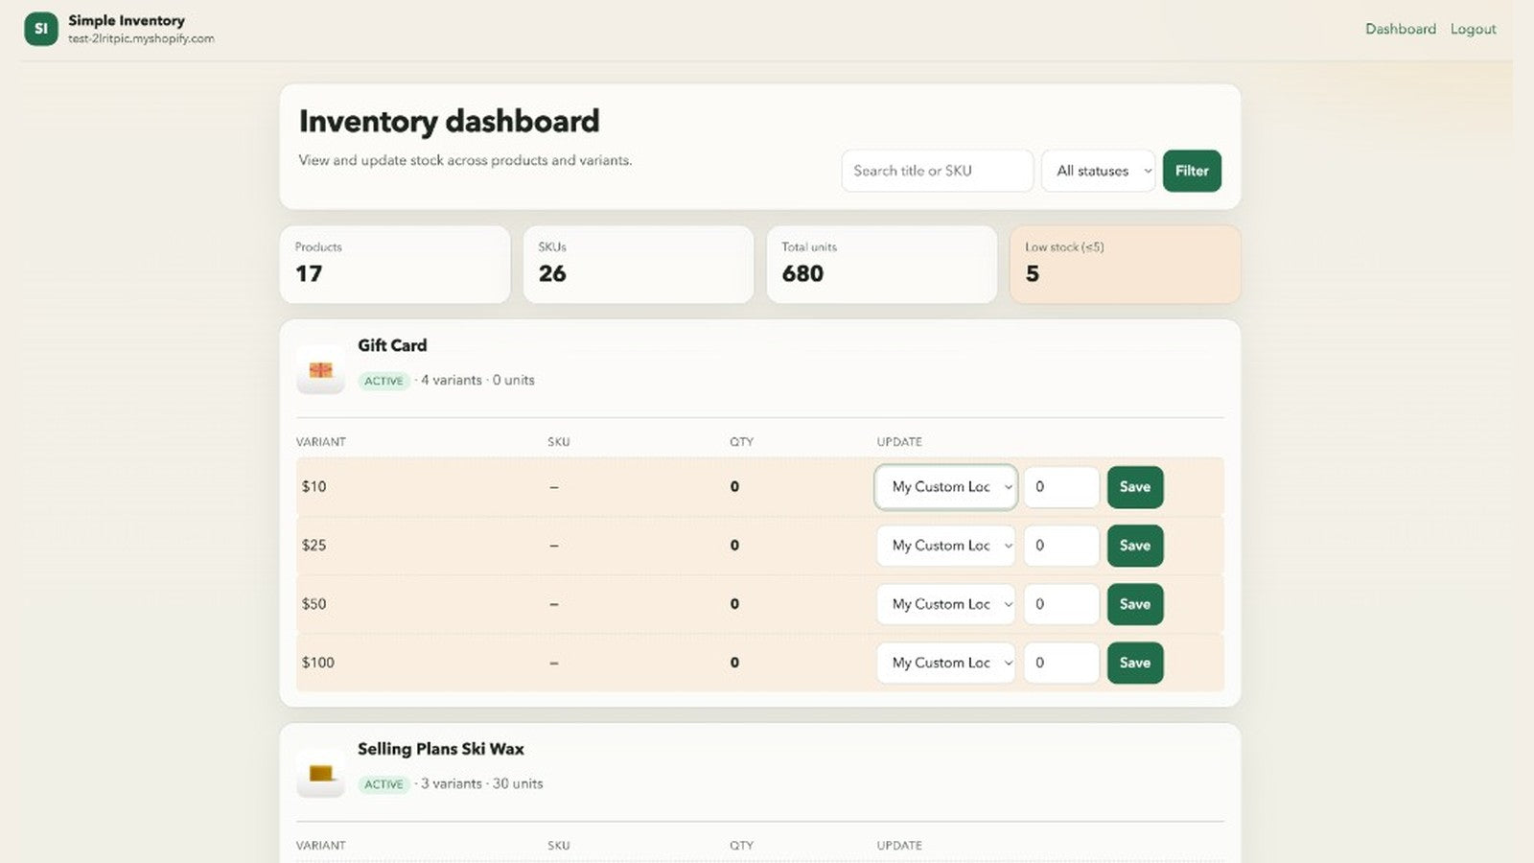Screen dimensions: 1534x863
Task: Go to Dashboard in top navigation
Action: coord(1401,29)
